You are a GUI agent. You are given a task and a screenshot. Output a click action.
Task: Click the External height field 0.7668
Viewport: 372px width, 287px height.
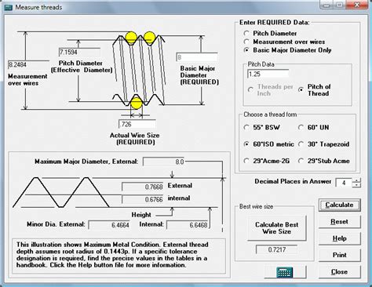coord(143,187)
